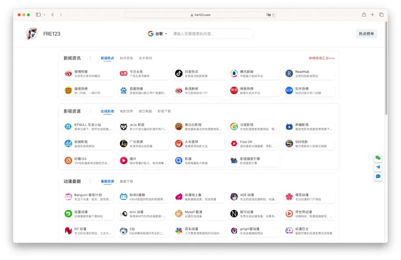
Task: Switch to the 电影世界 tab
Action: tap(126, 111)
